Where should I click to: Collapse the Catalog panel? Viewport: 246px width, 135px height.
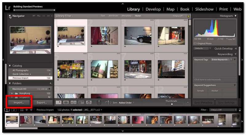pyautogui.click(x=10, y=66)
